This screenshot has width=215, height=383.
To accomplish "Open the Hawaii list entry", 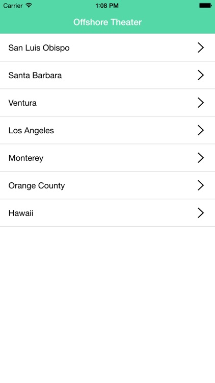I will 107,213.
